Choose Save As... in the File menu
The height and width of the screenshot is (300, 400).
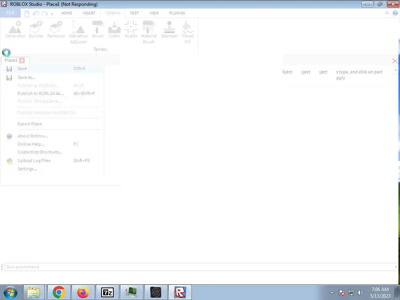52,77
